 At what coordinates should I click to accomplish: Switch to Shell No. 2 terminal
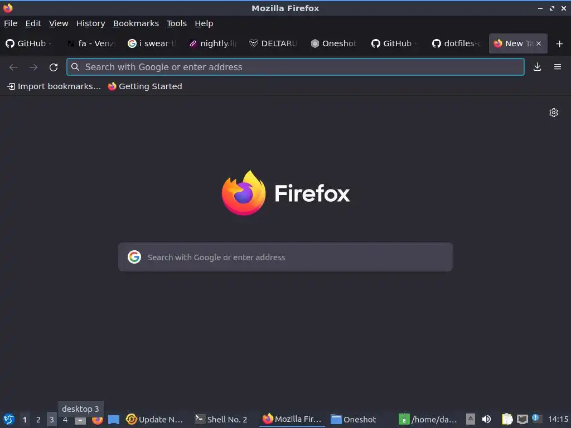pyautogui.click(x=221, y=419)
